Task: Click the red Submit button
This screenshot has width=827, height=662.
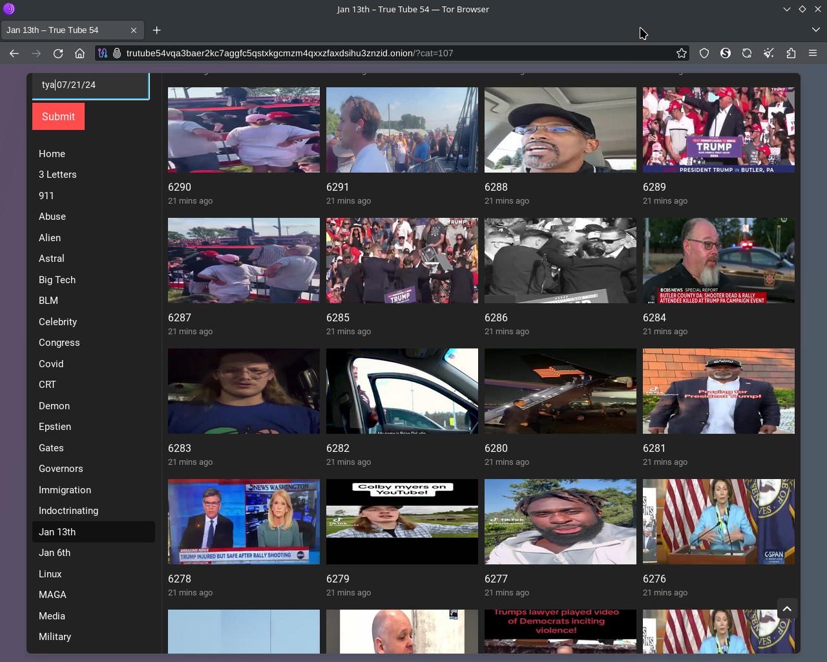Action: click(58, 116)
